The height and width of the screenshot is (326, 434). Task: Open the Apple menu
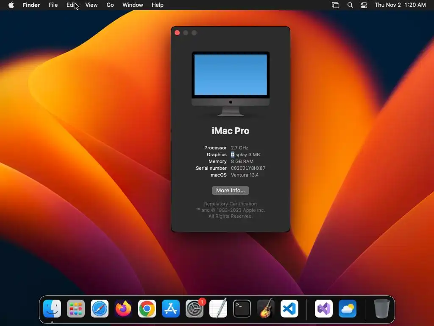coord(11,5)
